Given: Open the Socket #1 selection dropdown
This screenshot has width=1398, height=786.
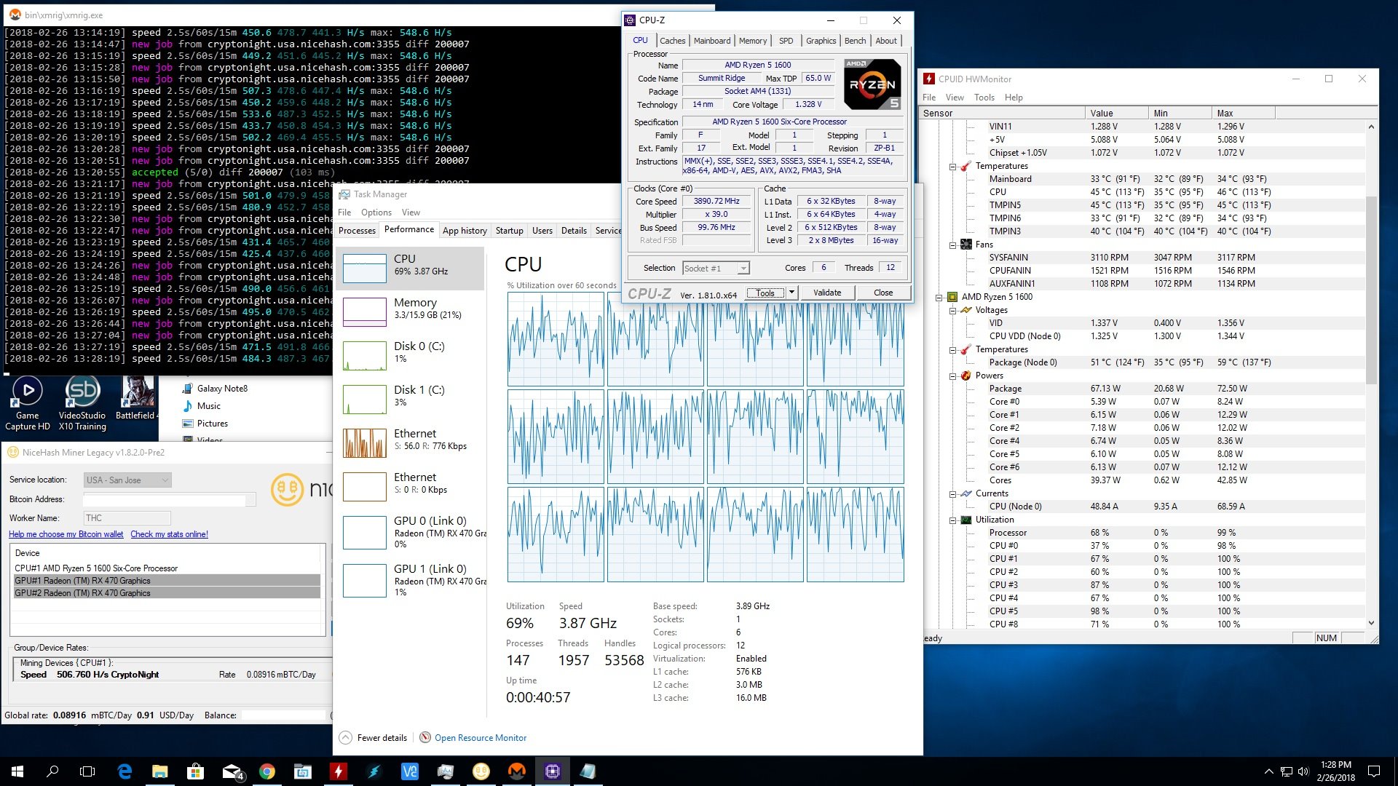Looking at the screenshot, I should pyautogui.click(x=716, y=269).
